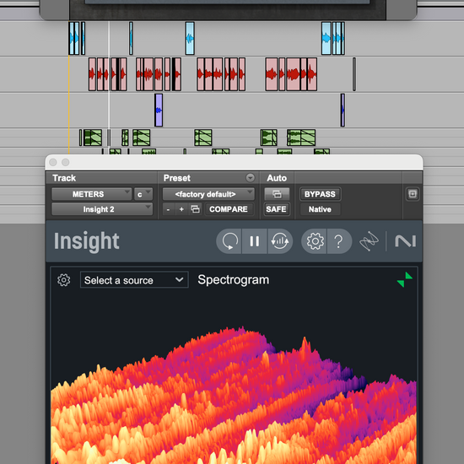Select the purple clip on third track
Screen dimensions: 464x464
(159, 110)
